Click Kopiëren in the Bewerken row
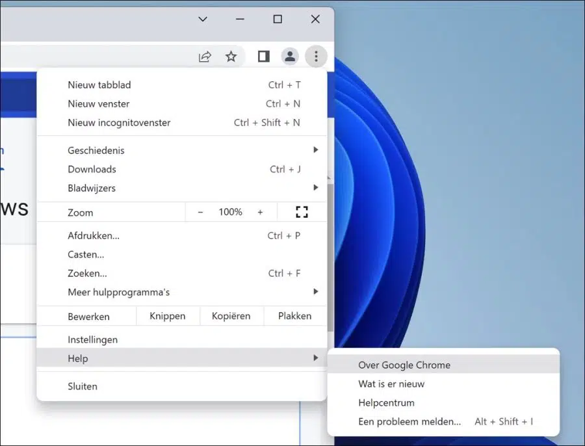 click(x=231, y=316)
